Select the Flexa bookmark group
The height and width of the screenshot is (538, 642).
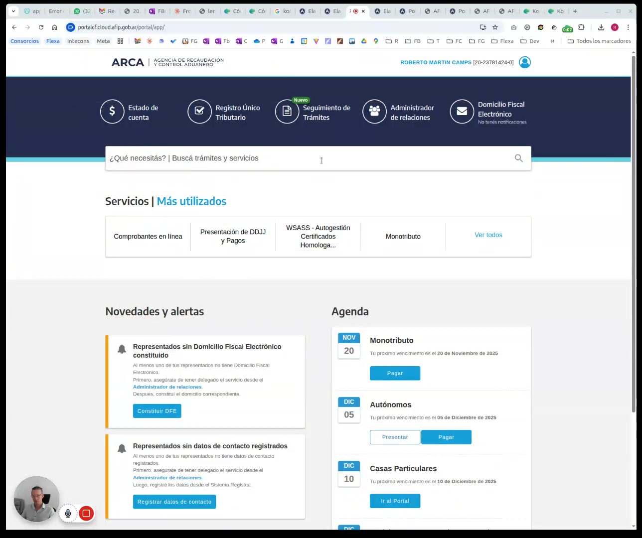pos(53,41)
